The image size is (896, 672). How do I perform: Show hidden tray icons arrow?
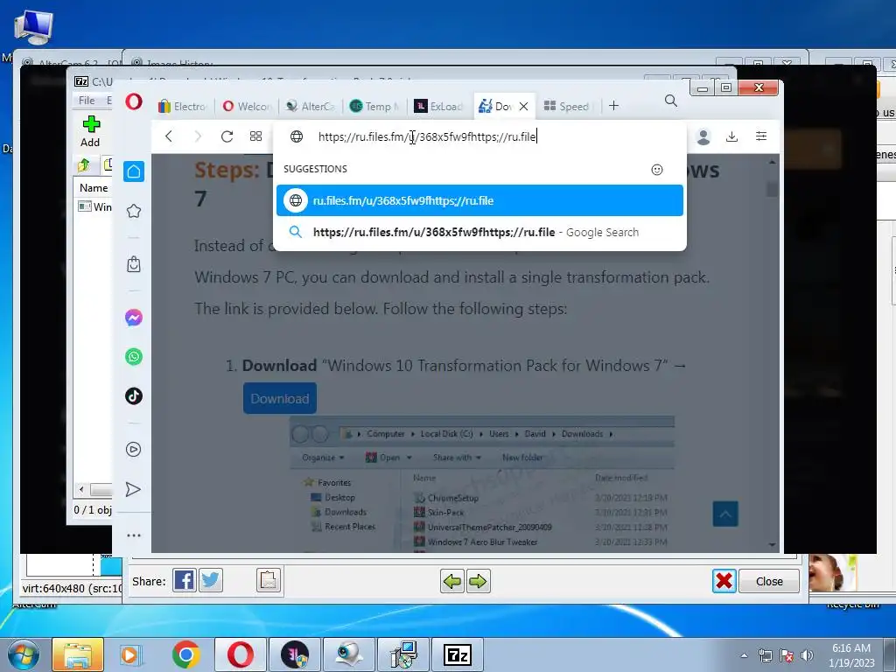click(x=744, y=655)
